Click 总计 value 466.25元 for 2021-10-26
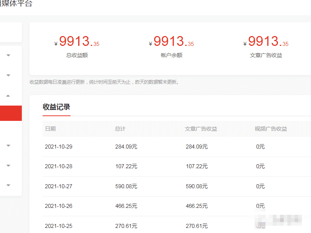 [126, 206]
